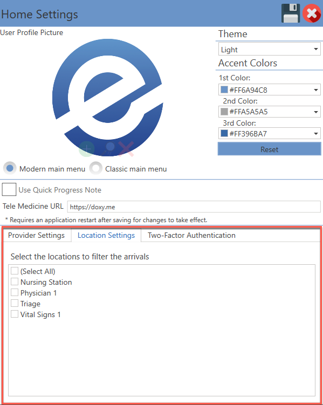Save settings with the floppy disk icon
The image size is (323, 405).
(291, 13)
